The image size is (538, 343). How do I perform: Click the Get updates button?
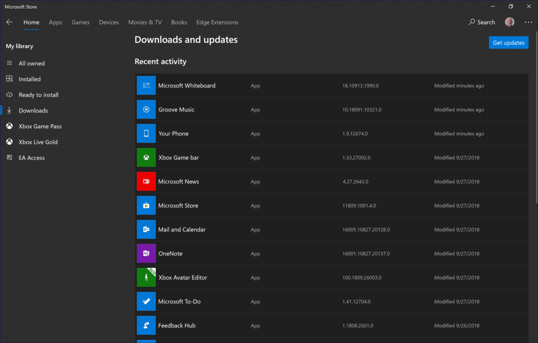coord(509,42)
